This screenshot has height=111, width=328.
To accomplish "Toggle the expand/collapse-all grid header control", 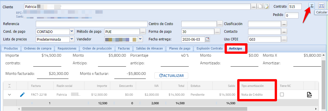I will click(9, 86).
